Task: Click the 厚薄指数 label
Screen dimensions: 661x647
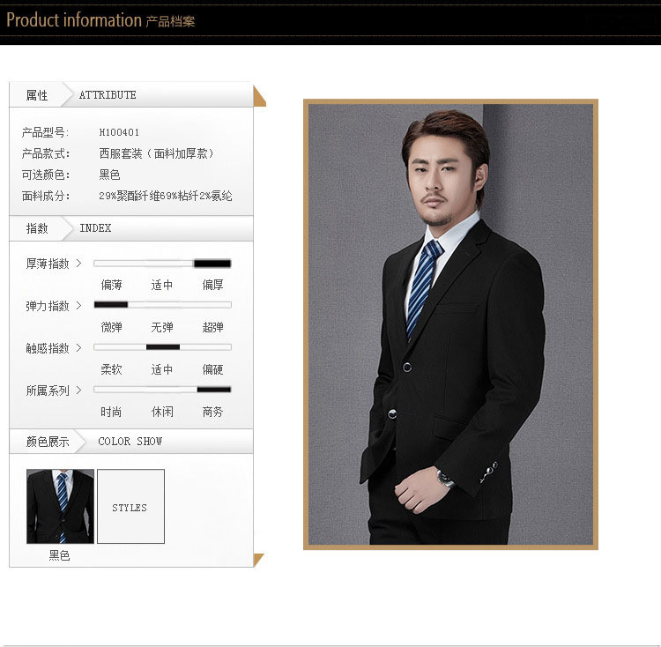Action: (48, 264)
